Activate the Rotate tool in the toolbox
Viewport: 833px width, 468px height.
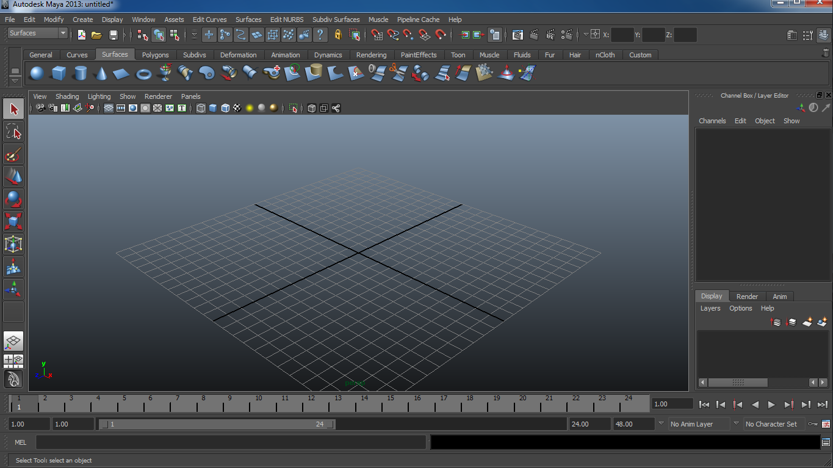click(x=13, y=200)
